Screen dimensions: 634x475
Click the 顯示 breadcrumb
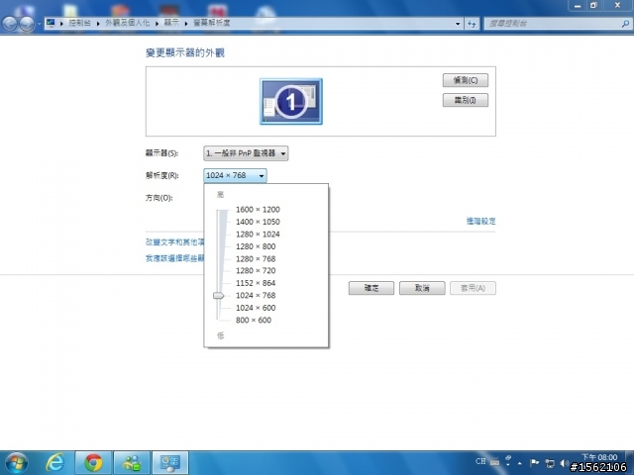[x=171, y=23]
